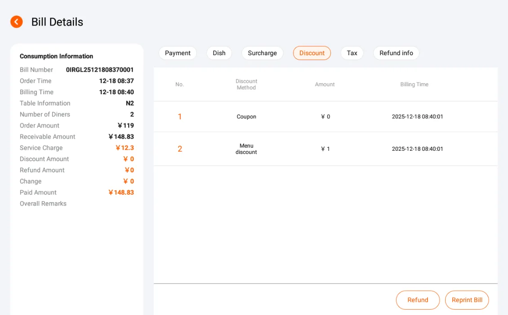Image resolution: width=508 pixels, height=315 pixels.
Task: Select the Surcharge tab
Action: [x=263, y=53]
